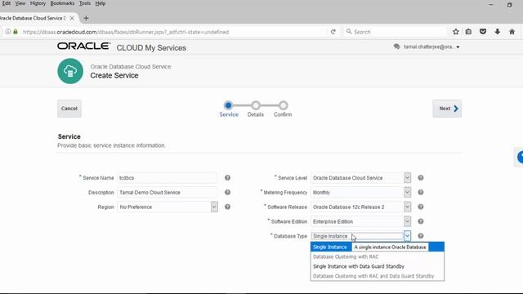Open the View menu
The image size is (523, 294).
tap(20, 3)
